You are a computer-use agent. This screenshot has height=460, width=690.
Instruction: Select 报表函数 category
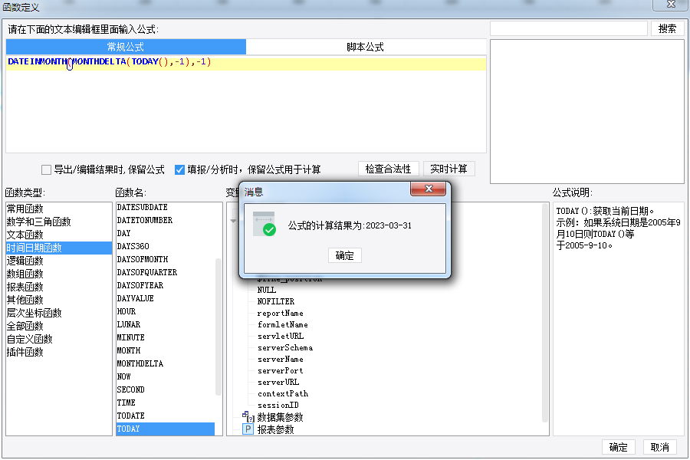(x=59, y=287)
